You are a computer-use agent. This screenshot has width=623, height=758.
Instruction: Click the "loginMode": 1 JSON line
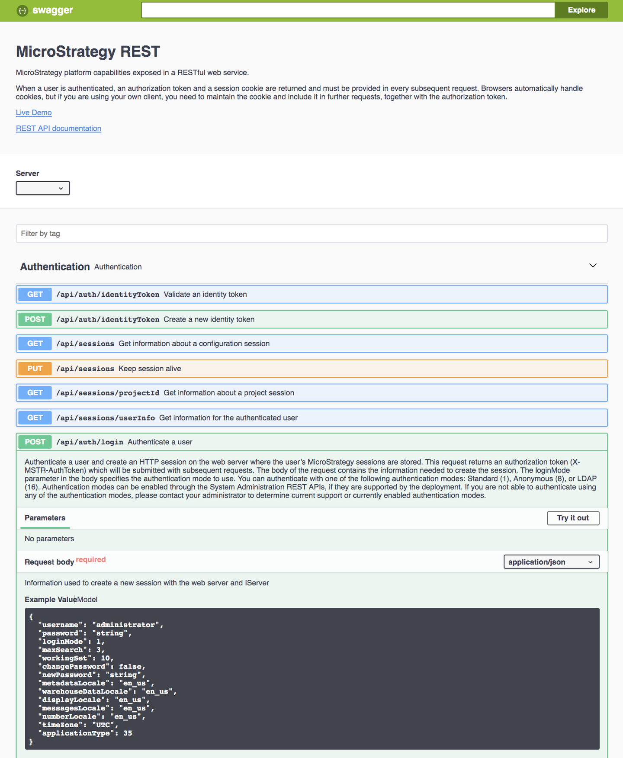pyautogui.click(x=71, y=642)
